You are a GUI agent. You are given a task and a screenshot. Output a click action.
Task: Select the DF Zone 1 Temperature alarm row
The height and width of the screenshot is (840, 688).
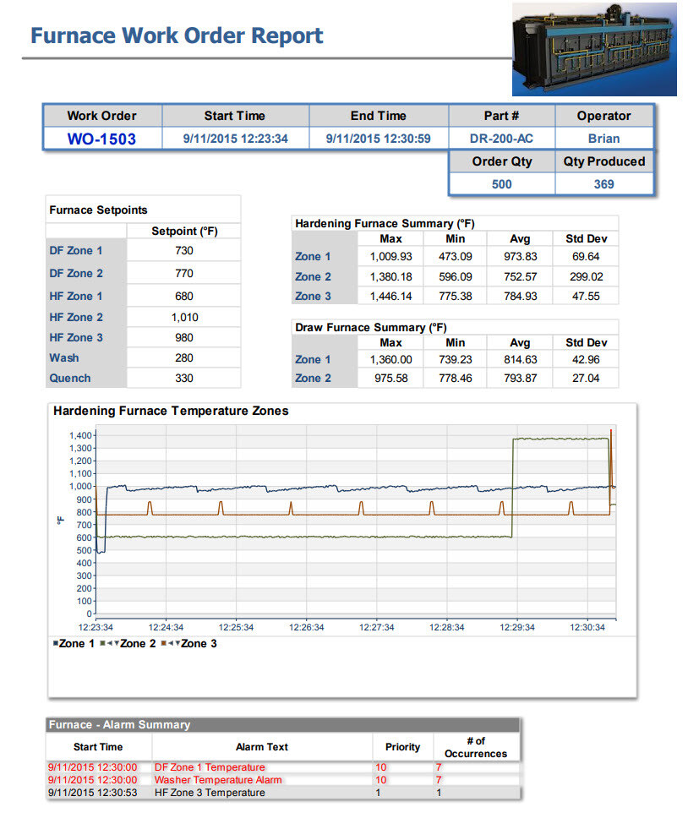(x=210, y=767)
